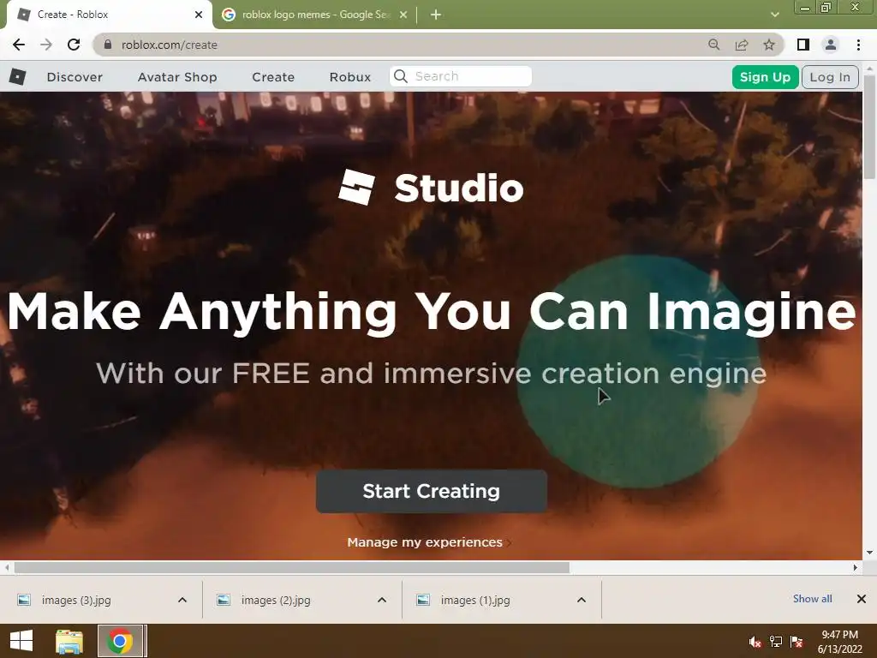This screenshot has width=877, height=658.
Task: Switch to the Create - Roblox tab
Action: (x=109, y=15)
